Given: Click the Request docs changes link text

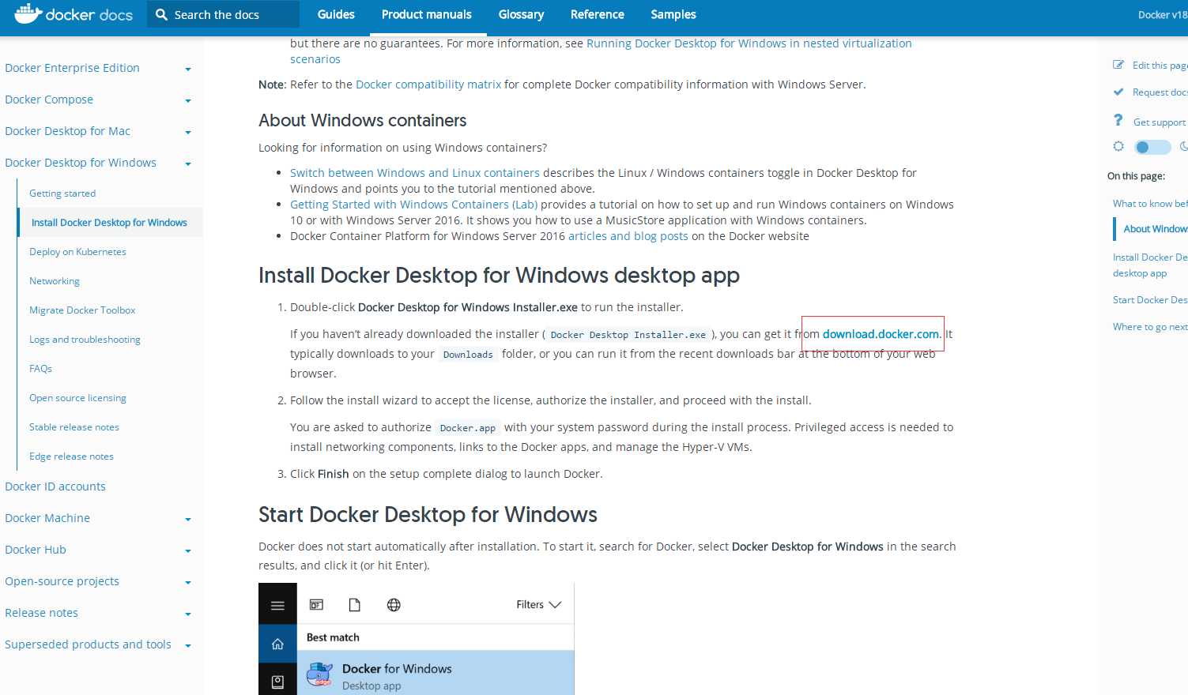Looking at the screenshot, I should coord(1160,92).
